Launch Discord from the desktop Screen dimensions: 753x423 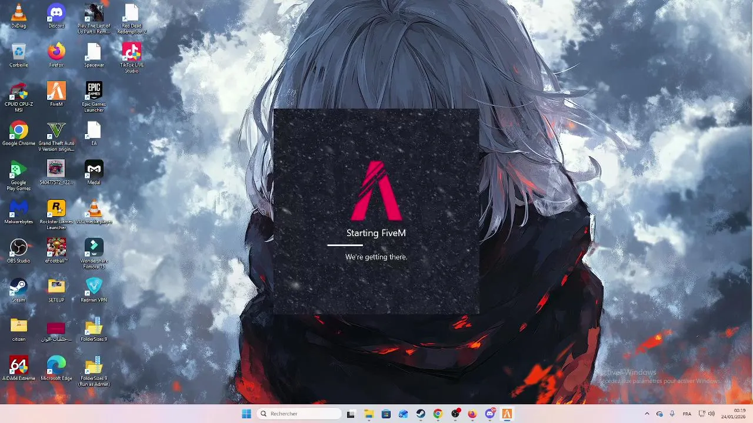coord(56,16)
